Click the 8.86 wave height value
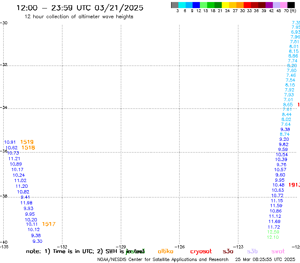 point(293,56)
